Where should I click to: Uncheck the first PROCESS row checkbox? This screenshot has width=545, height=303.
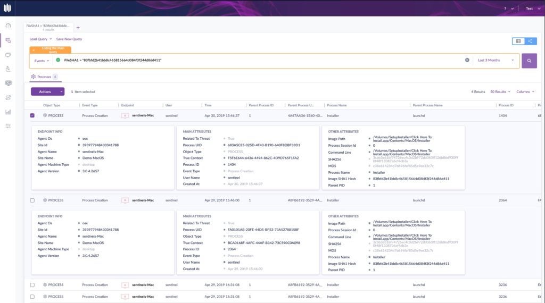pyautogui.click(x=32, y=115)
